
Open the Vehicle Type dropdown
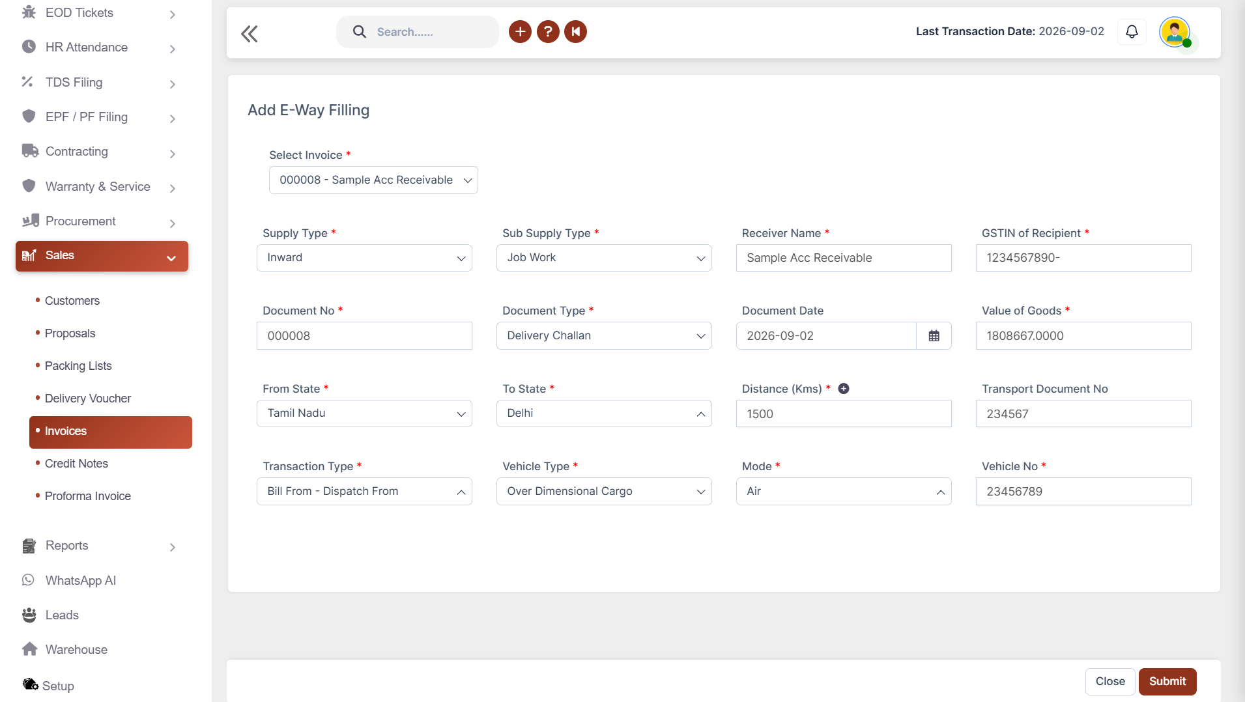click(604, 492)
